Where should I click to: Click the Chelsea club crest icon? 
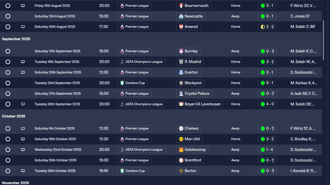[181, 128]
